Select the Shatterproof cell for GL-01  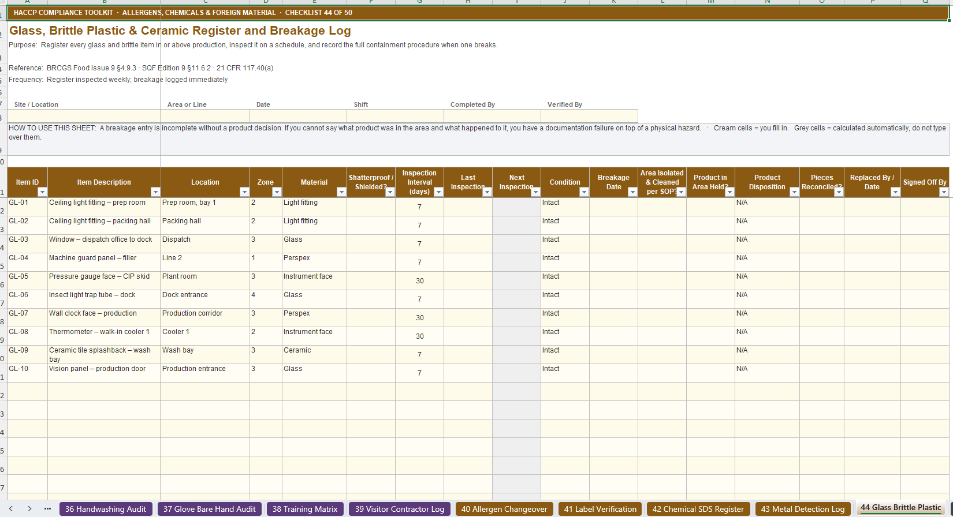click(371, 207)
